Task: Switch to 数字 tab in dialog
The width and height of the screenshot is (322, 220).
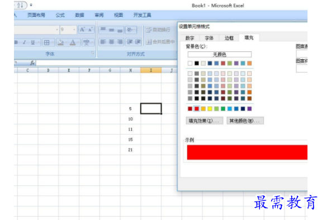Action: [190, 38]
